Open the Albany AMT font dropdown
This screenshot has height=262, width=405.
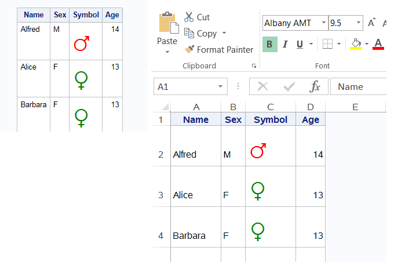tap(323, 23)
